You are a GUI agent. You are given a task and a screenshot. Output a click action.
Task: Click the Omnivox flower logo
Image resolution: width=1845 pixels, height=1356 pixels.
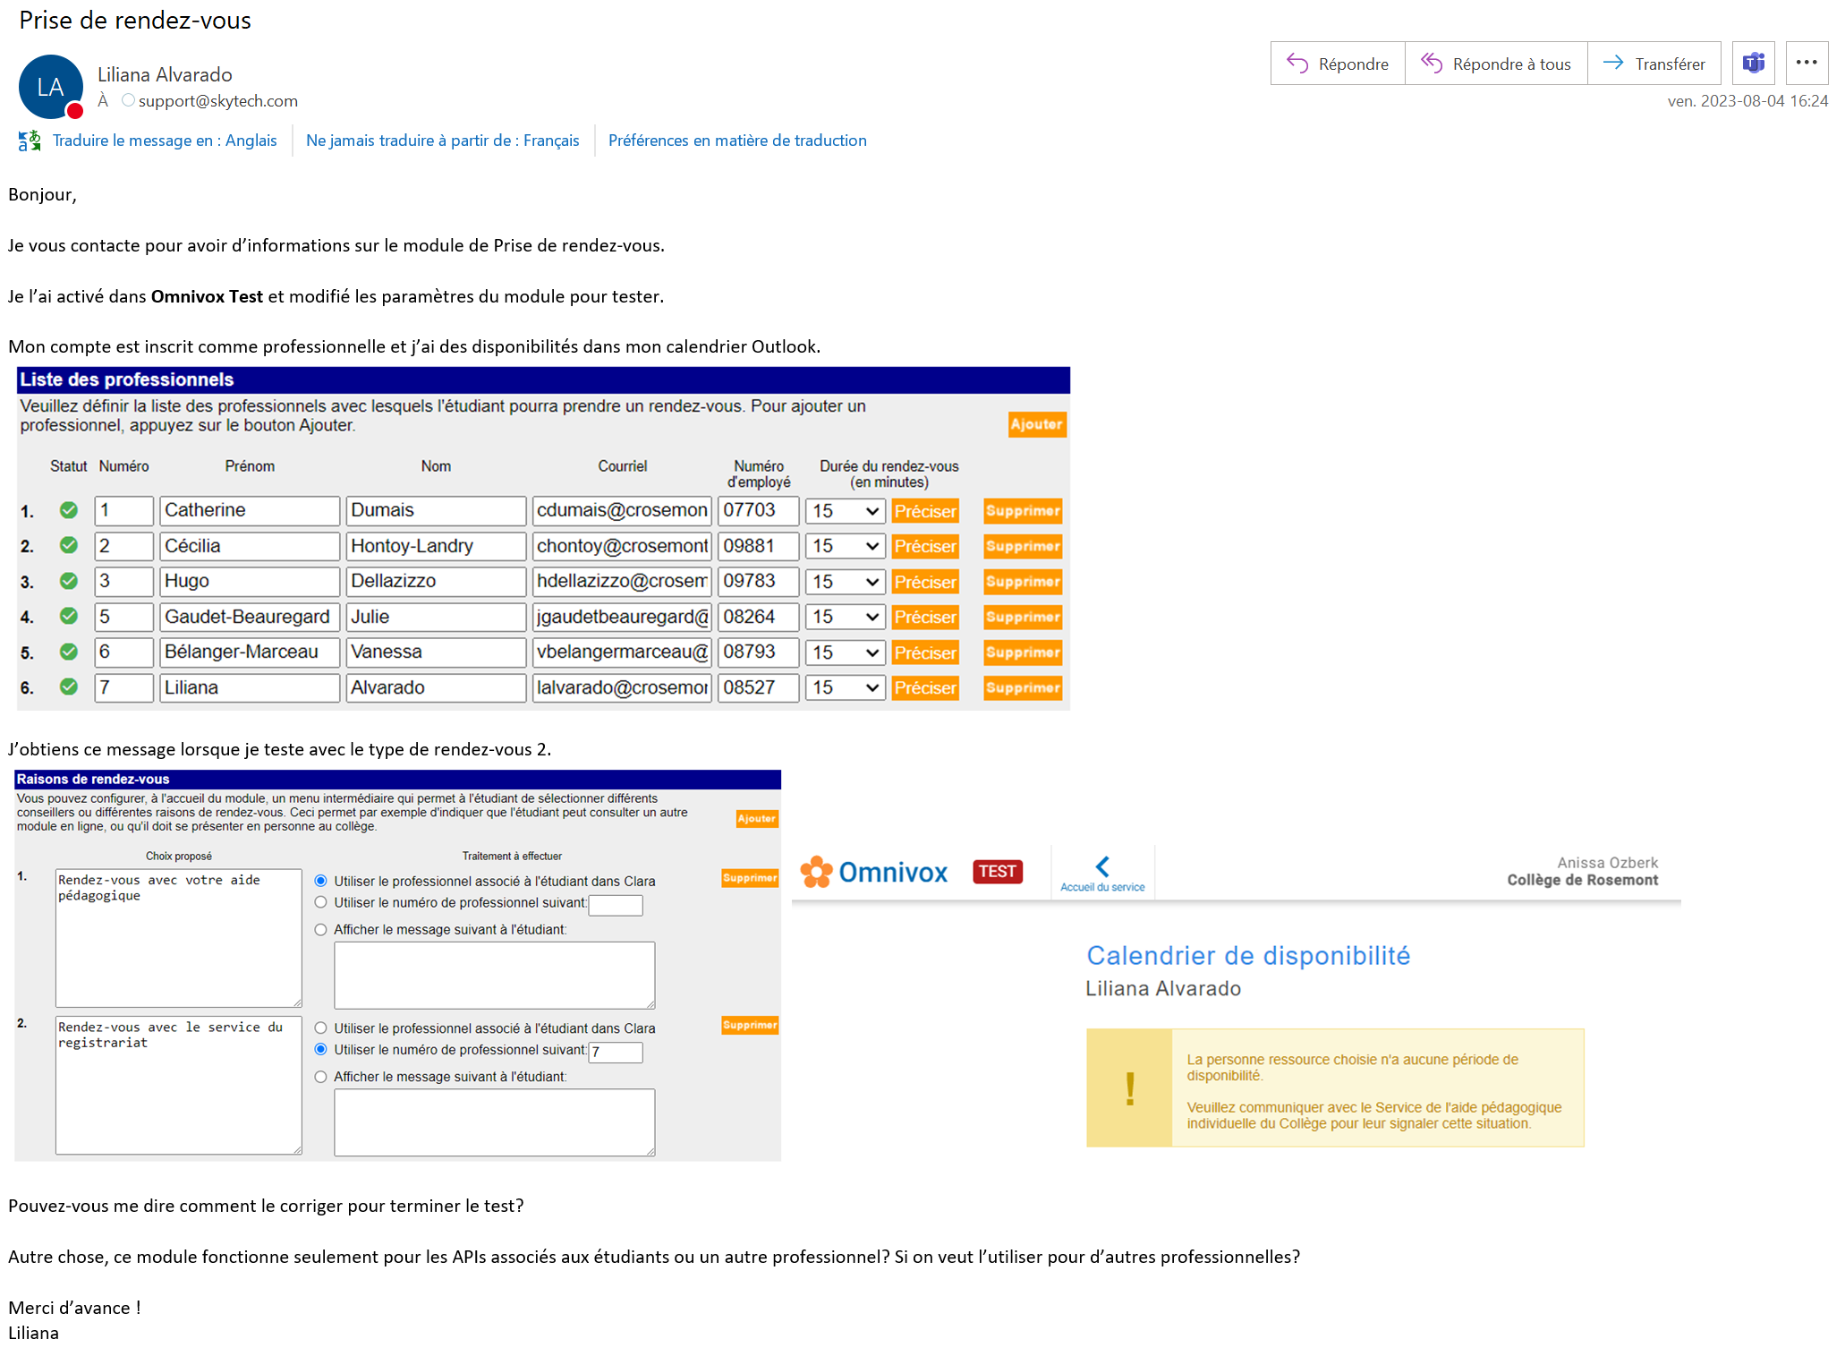(816, 871)
